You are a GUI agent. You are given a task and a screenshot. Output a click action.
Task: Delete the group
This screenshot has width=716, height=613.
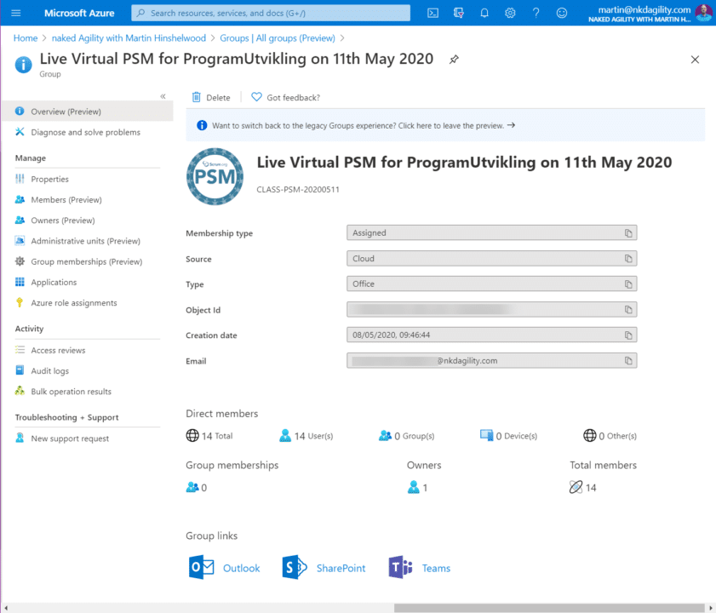(x=210, y=97)
